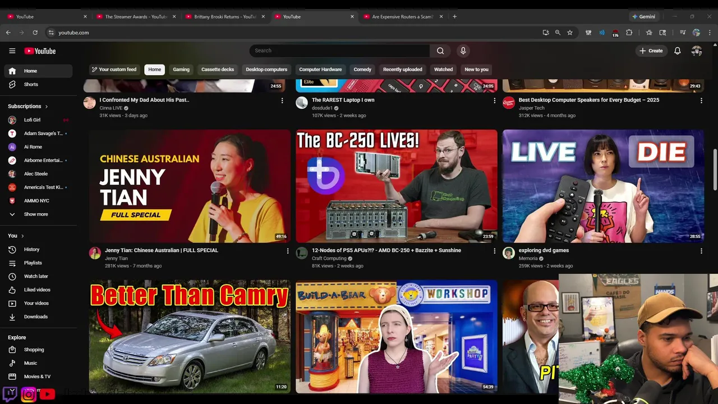Image resolution: width=718 pixels, height=404 pixels.
Task: Select Desktop computers filter chip
Action: [266, 70]
